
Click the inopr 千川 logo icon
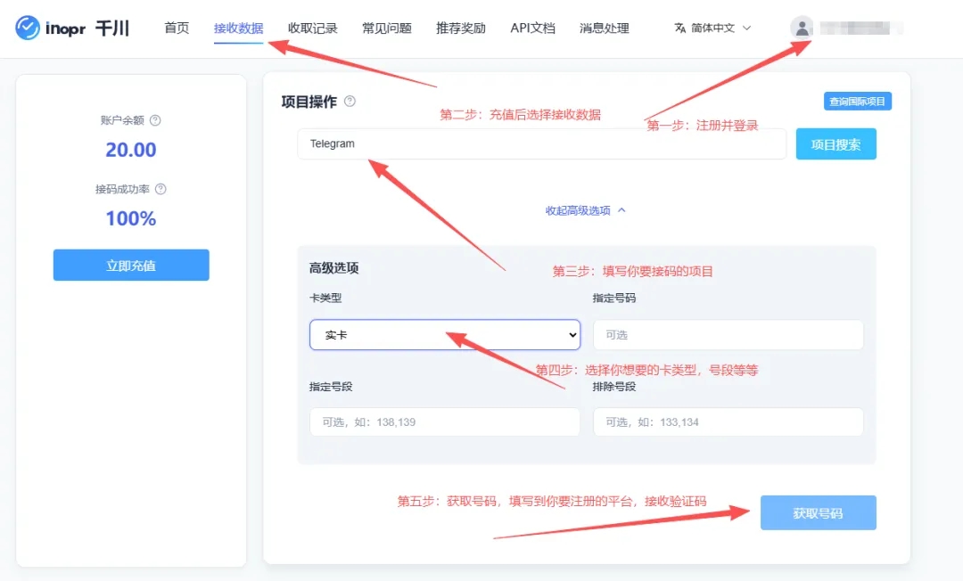(x=28, y=28)
